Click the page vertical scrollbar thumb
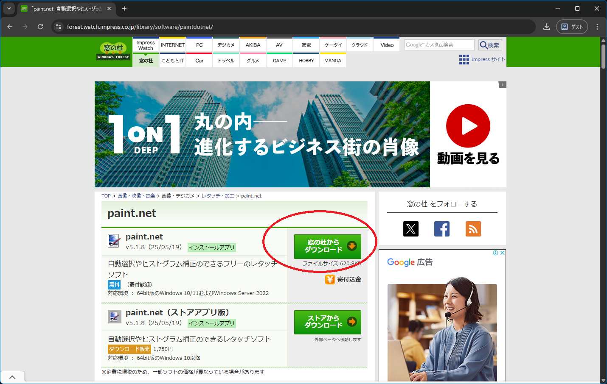The width and height of the screenshot is (607, 384). pos(603,56)
